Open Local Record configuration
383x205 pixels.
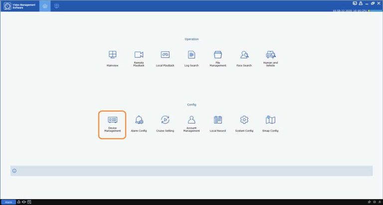pos(217,120)
